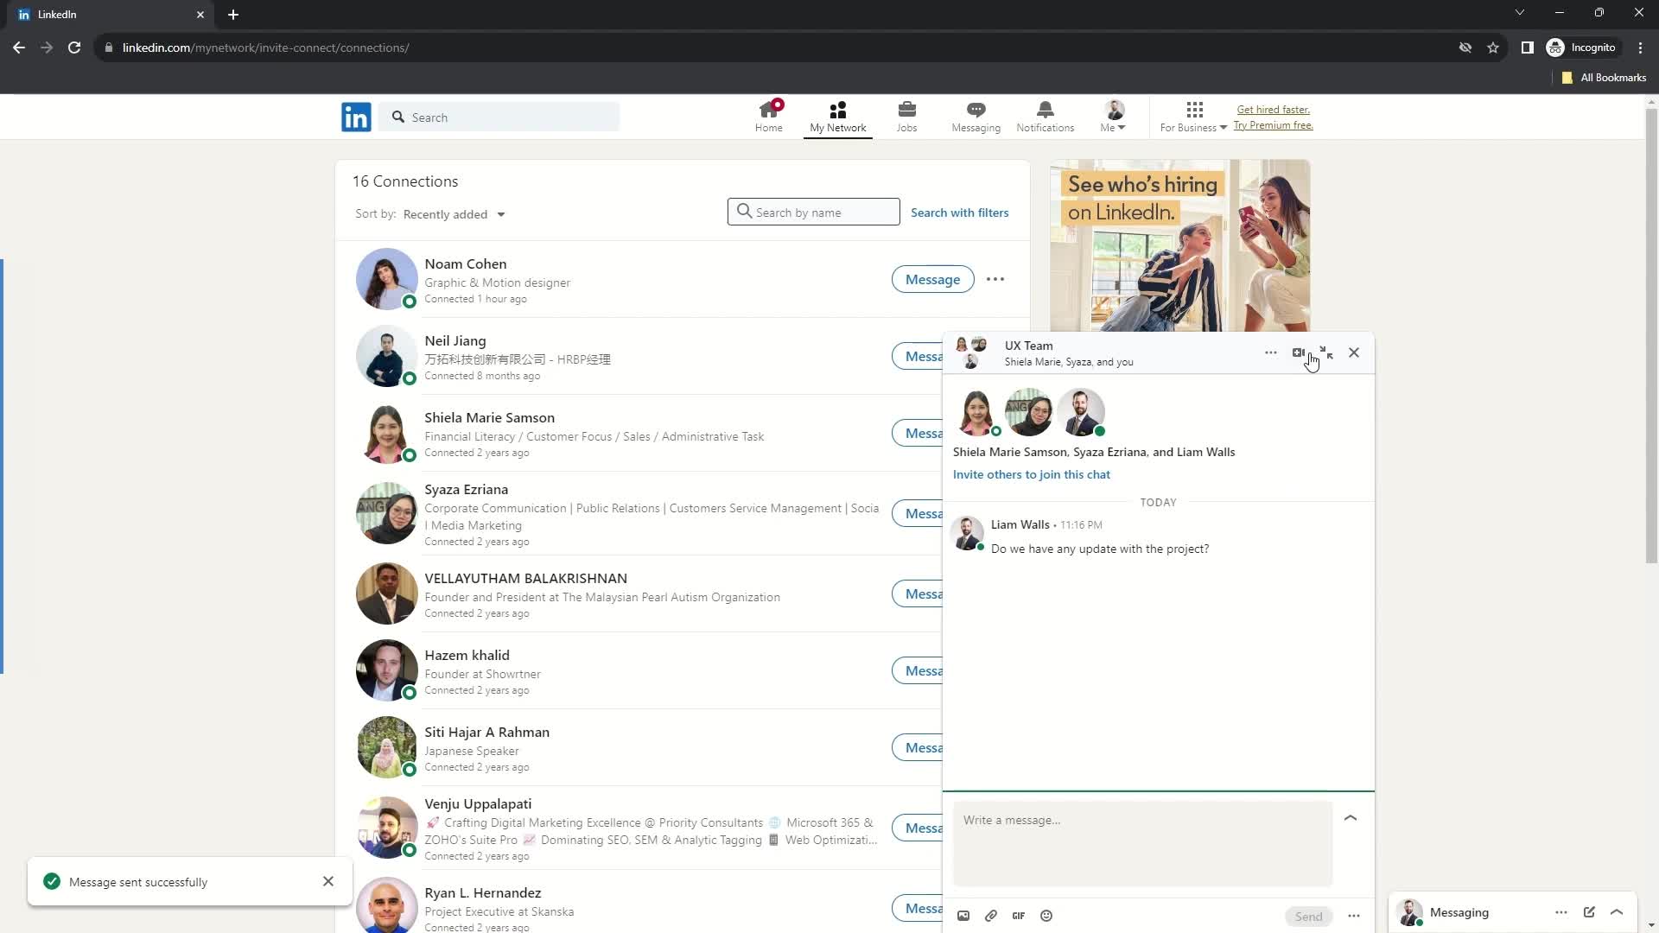The width and height of the screenshot is (1659, 933).
Task: Open the Incognito profile indicator
Action: tap(1581, 48)
